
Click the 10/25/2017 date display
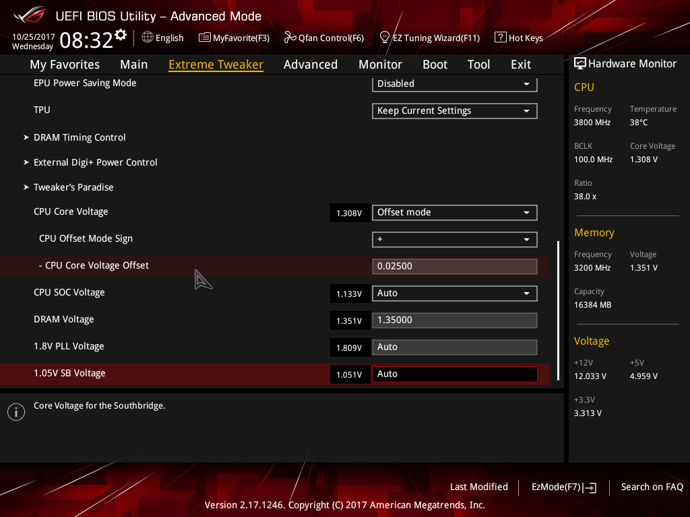[x=34, y=37]
